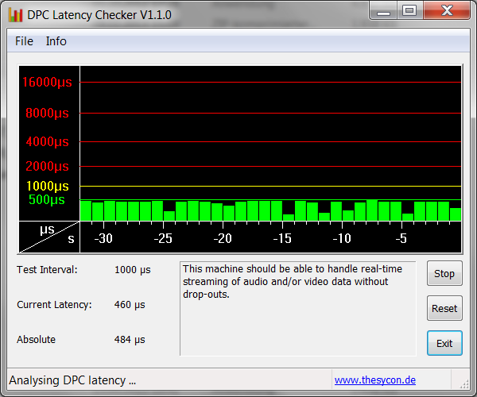The image size is (477, 397).
Task: Click the -15 time axis label
Action: point(282,238)
